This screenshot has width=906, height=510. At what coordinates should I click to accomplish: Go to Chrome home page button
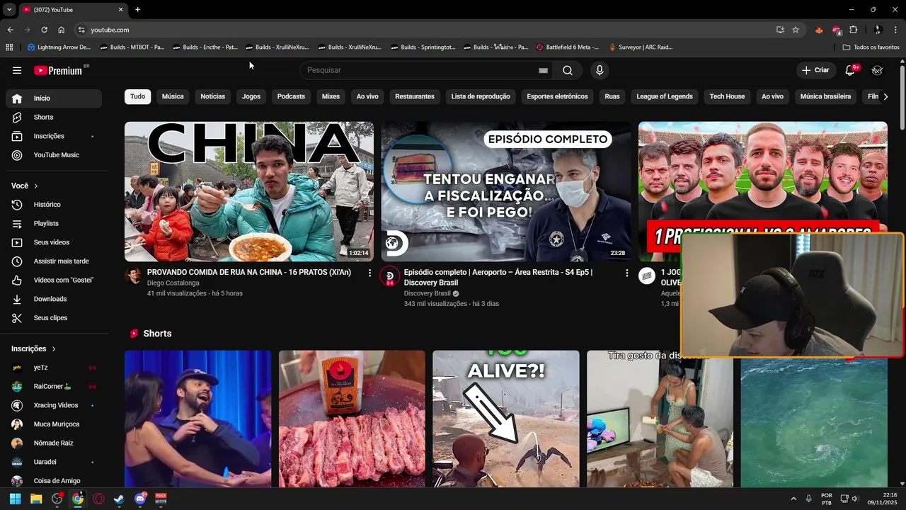[61, 30]
